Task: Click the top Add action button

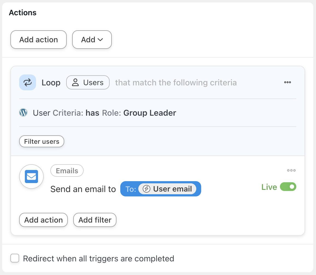Action: (x=39, y=40)
